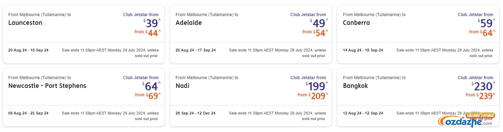The width and height of the screenshot is (503, 132).
Task: Select the Adelaide destination heading
Action: point(189,23)
